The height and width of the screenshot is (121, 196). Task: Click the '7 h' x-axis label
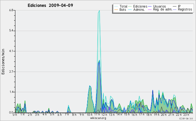67,114
